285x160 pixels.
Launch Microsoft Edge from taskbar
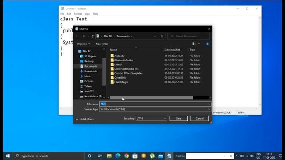click(x=118, y=156)
